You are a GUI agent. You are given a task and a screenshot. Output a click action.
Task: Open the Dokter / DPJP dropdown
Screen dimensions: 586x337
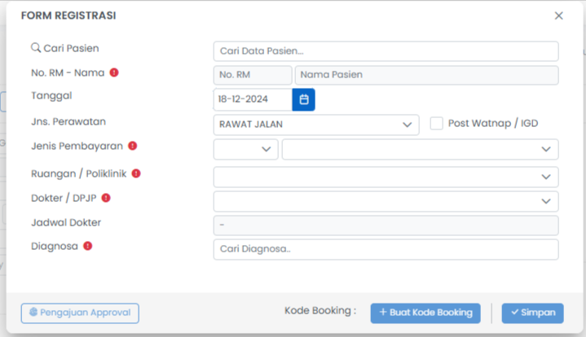click(386, 201)
